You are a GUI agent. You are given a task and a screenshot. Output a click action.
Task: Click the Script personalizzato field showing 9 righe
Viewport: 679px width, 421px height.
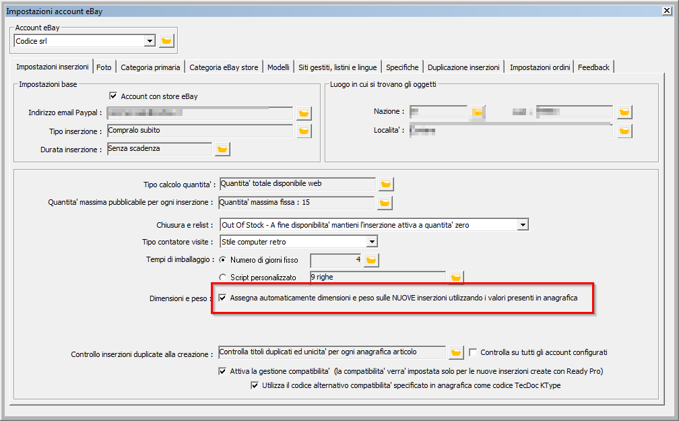[x=378, y=278]
